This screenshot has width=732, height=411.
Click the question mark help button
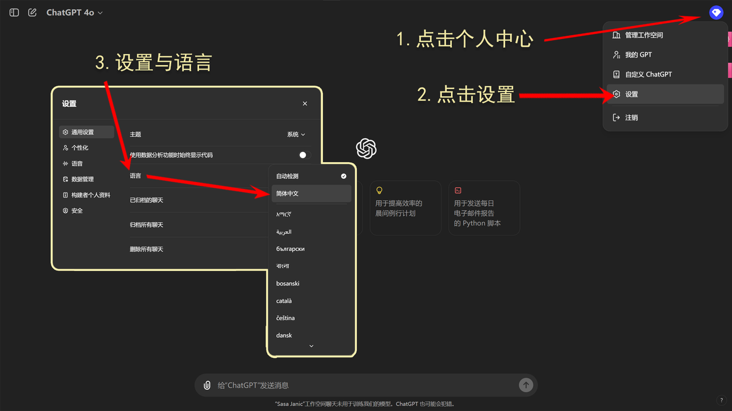[x=721, y=400]
